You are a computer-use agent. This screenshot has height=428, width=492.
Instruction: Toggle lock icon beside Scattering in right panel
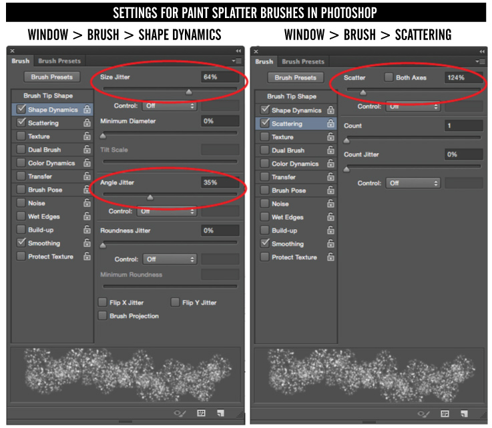pyautogui.click(x=330, y=124)
